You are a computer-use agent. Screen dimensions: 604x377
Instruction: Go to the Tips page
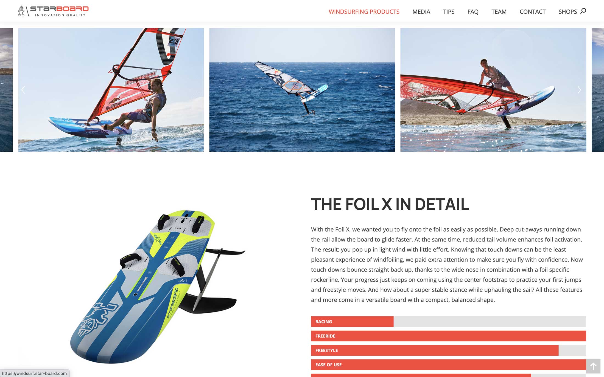pos(449,12)
